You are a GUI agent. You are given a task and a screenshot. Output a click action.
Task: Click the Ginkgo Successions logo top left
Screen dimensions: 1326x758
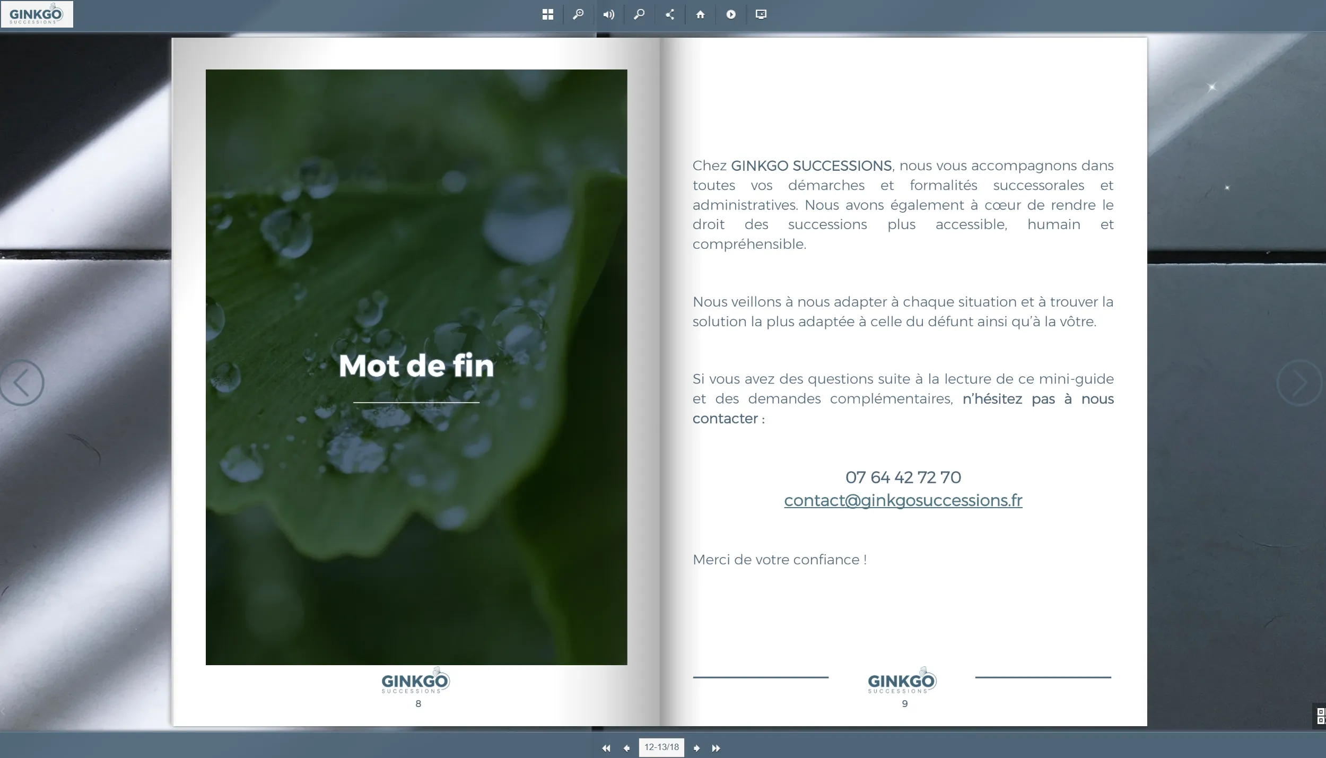(37, 14)
